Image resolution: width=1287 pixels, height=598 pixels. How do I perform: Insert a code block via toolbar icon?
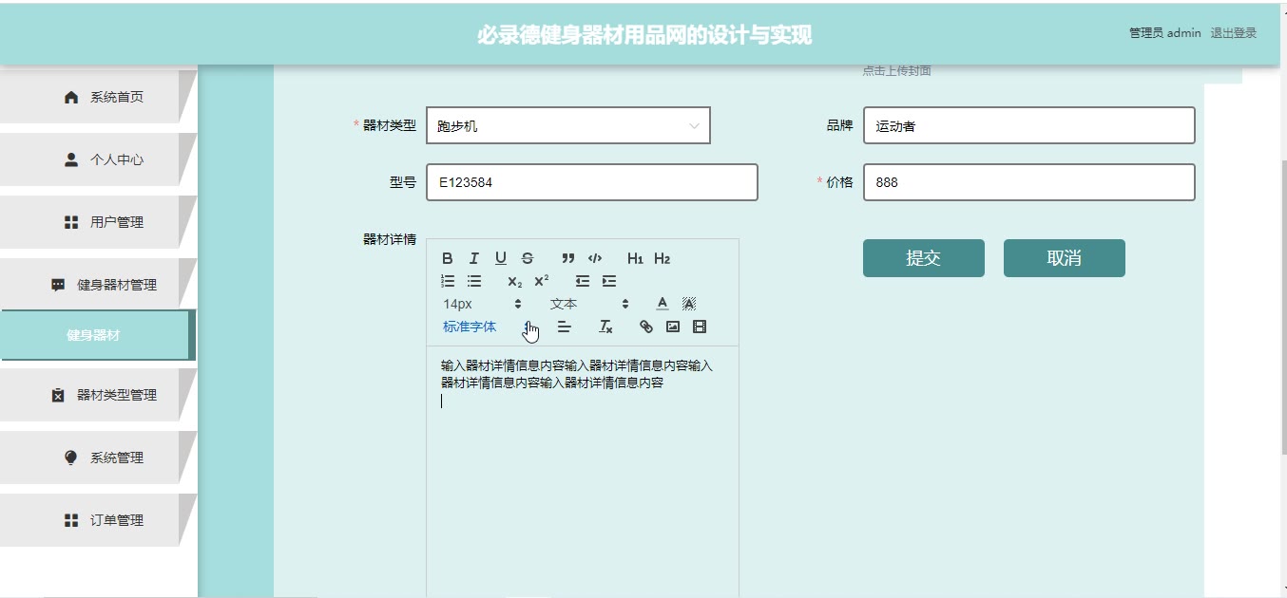[595, 258]
